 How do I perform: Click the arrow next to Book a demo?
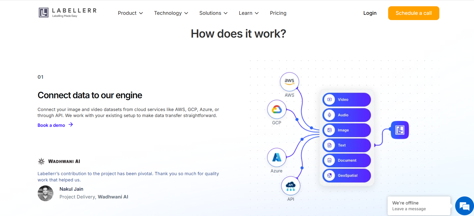[71, 125]
